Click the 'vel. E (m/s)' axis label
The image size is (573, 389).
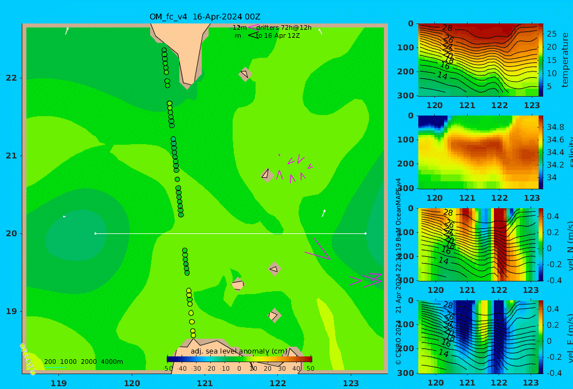coord(570,338)
